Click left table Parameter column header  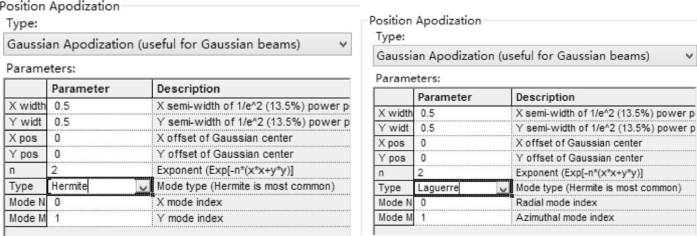[99, 89]
